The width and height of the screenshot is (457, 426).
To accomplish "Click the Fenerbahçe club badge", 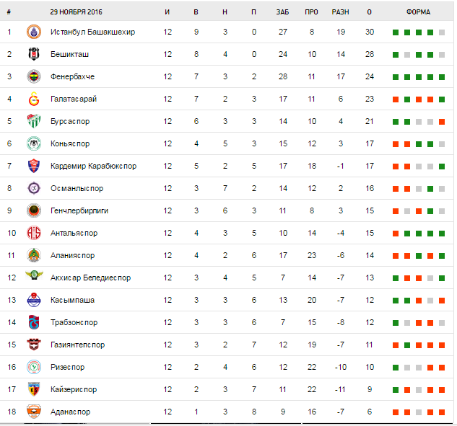I will point(34,76).
